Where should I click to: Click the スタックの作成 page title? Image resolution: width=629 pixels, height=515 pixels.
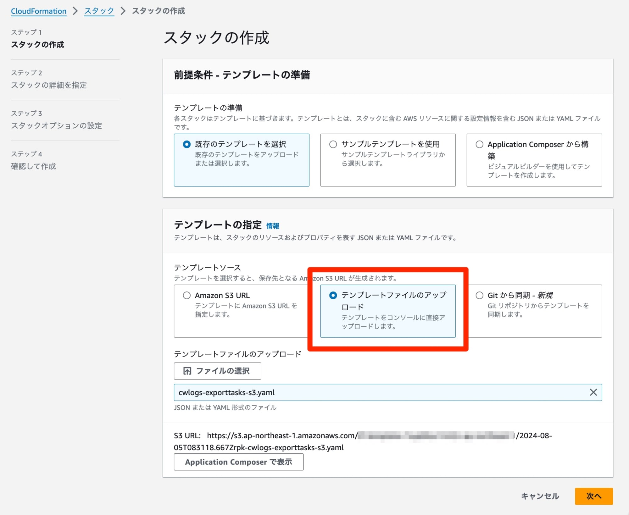216,38
